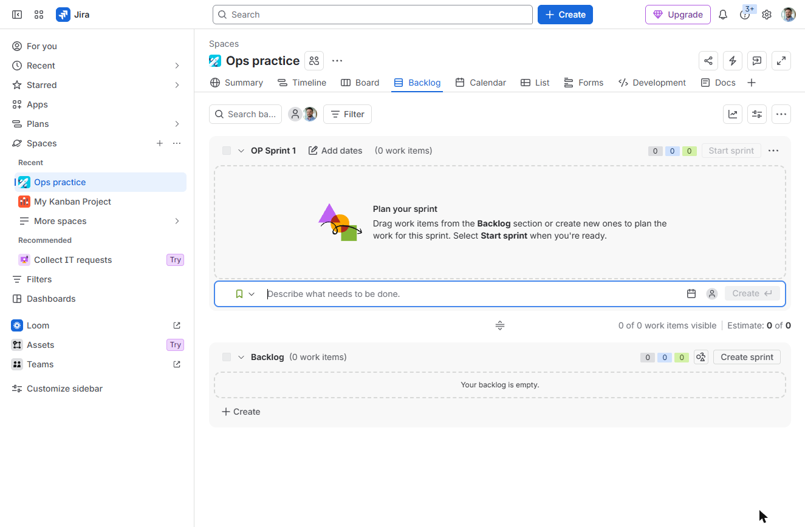Switch to the Board tab

[360, 83]
